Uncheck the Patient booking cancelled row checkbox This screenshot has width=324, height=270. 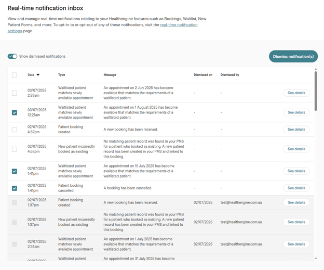pyautogui.click(x=15, y=188)
